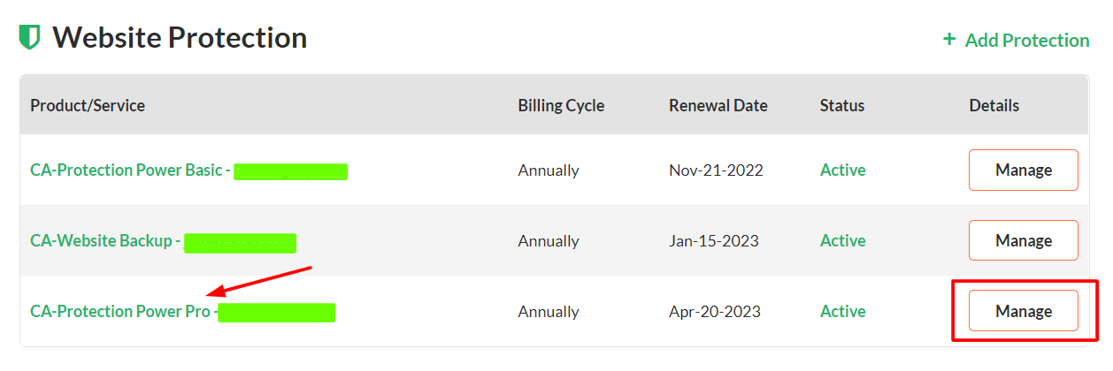1113x371 pixels.
Task: Click Active status of CA-Protection Power Basic
Action: 842,170
